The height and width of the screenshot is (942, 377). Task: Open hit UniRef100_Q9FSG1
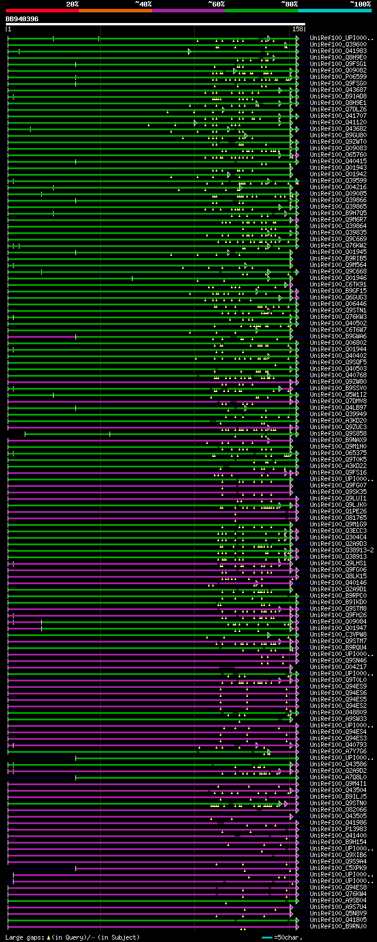pyautogui.click(x=338, y=64)
